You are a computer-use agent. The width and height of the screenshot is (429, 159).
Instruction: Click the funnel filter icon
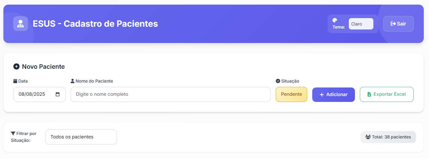[13, 134]
